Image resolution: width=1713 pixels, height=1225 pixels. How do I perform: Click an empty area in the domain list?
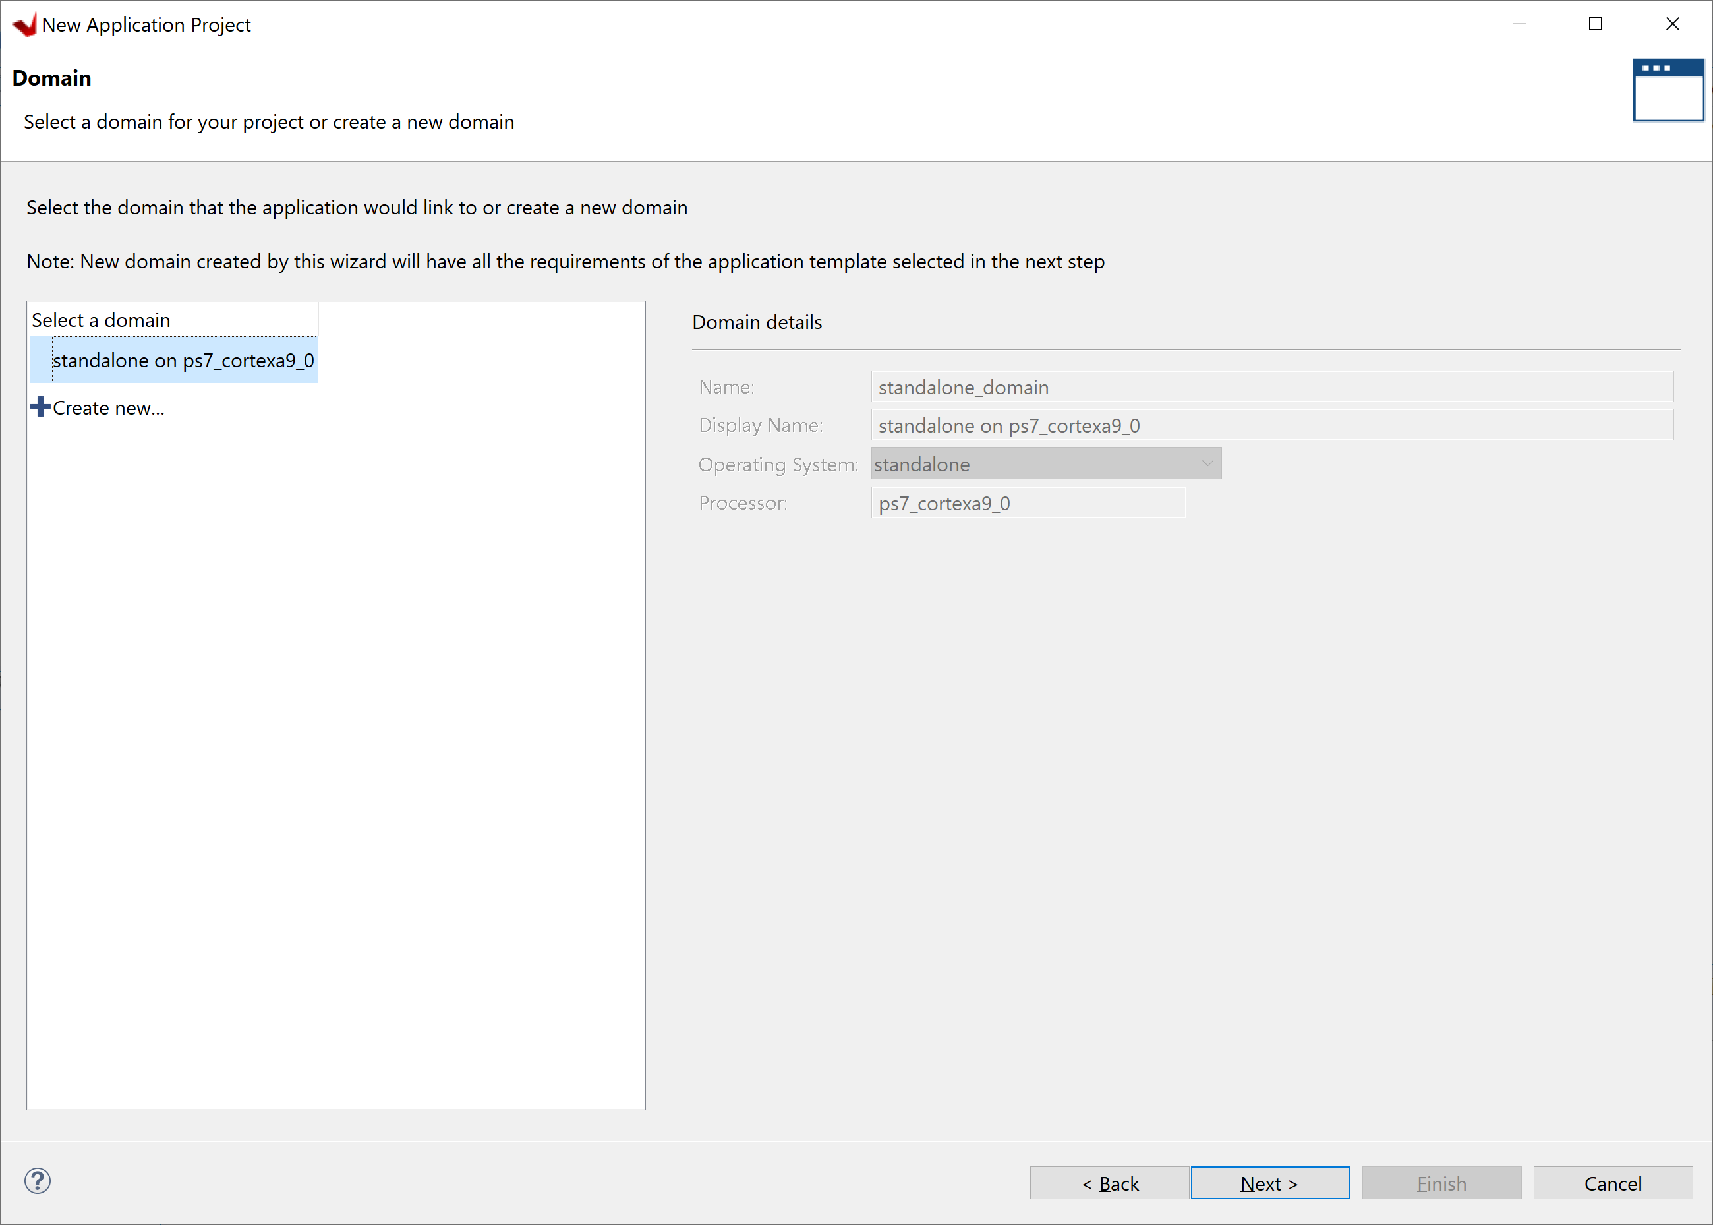click(335, 754)
